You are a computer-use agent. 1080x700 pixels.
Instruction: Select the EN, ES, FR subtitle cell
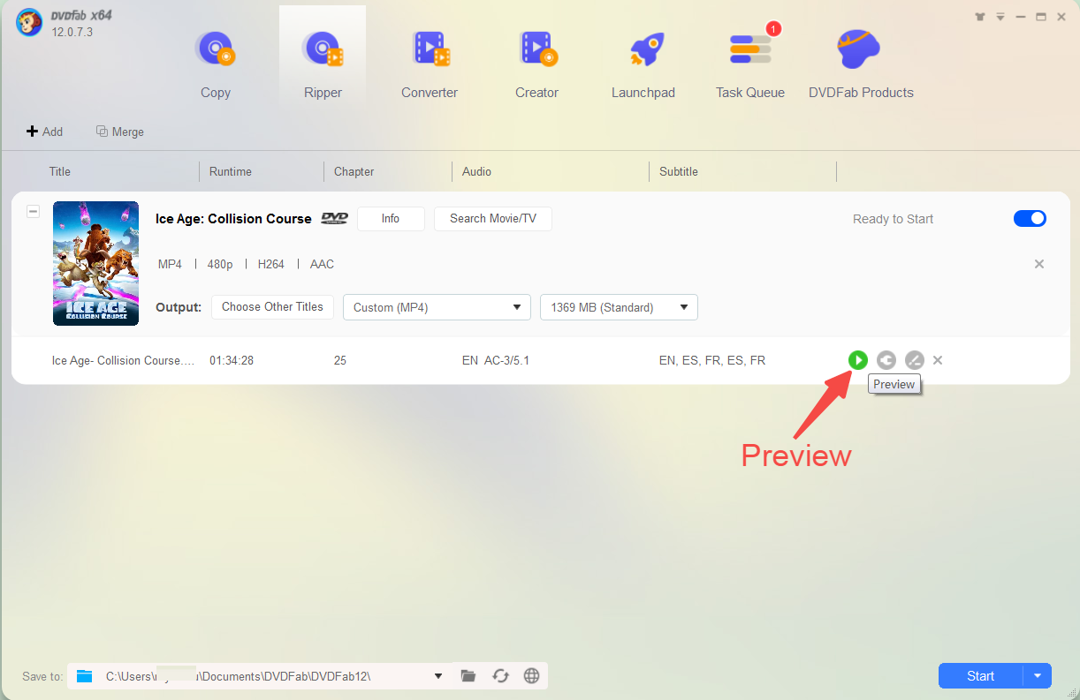coord(712,360)
